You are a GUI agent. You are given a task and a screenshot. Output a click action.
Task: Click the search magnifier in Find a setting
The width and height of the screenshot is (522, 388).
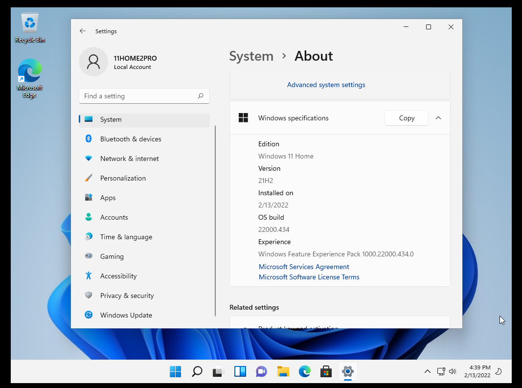pos(201,96)
